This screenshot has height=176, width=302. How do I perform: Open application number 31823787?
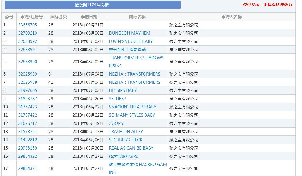[28, 99]
